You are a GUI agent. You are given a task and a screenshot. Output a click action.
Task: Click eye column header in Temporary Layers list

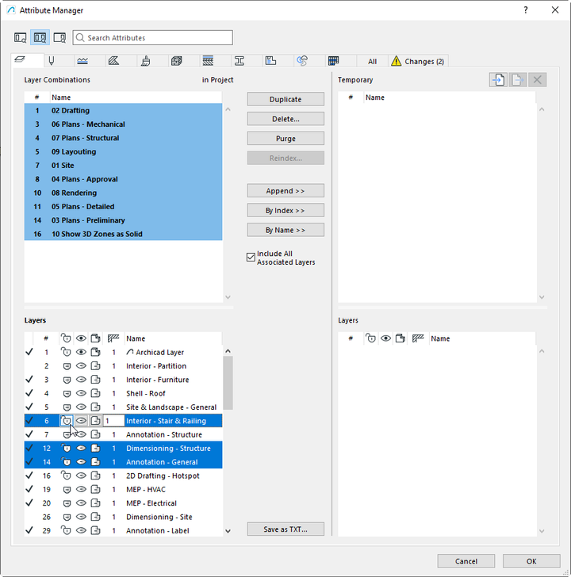tap(385, 338)
